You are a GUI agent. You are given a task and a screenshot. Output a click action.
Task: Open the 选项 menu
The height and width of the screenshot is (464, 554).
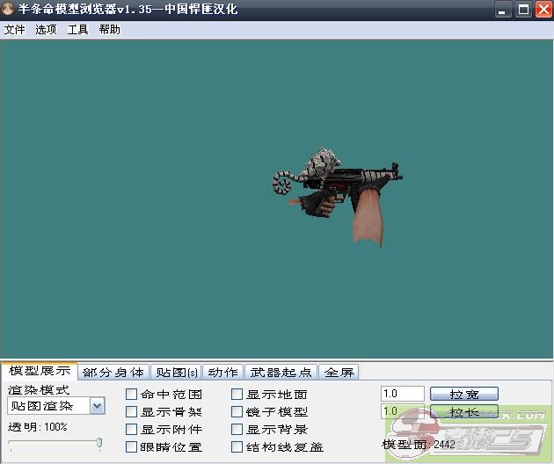pos(46,29)
